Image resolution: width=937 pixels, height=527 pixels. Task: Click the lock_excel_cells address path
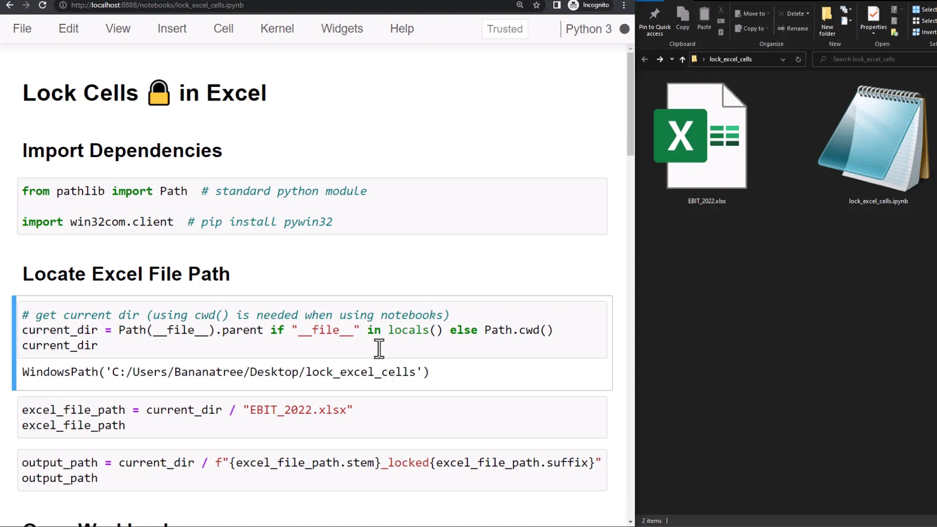pos(731,59)
